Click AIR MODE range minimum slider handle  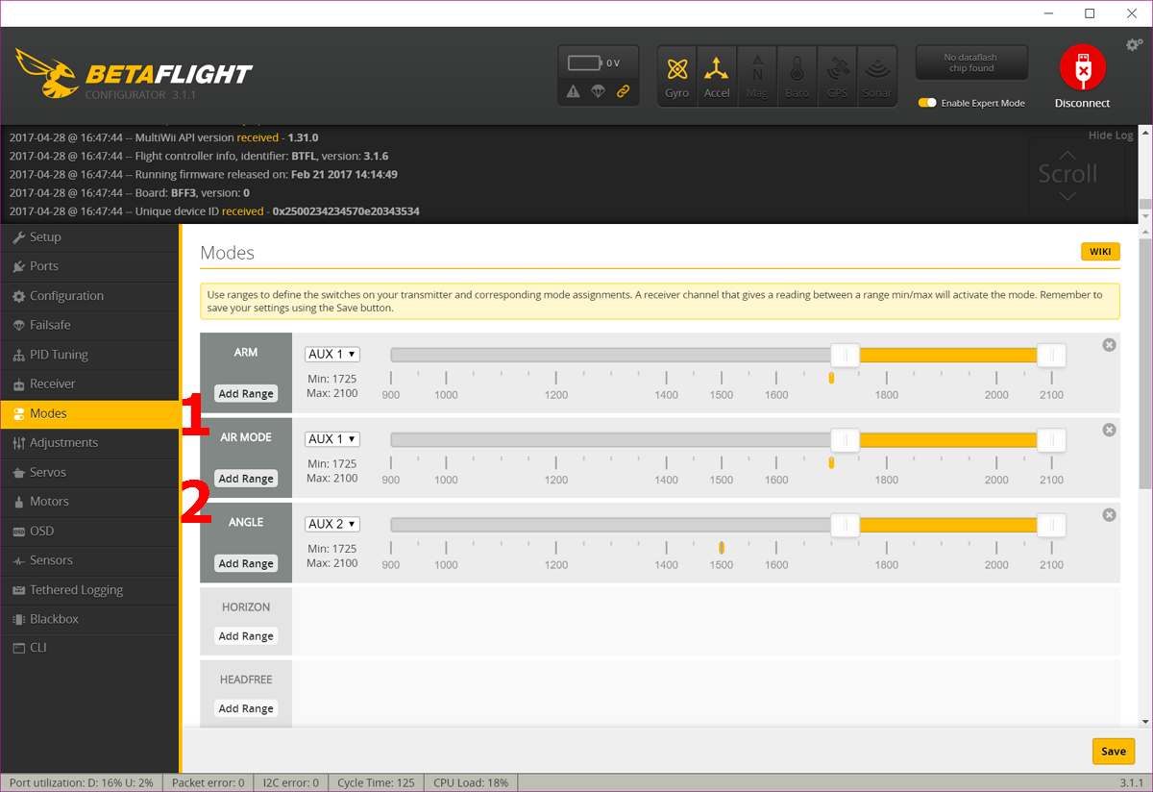click(846, 440)
